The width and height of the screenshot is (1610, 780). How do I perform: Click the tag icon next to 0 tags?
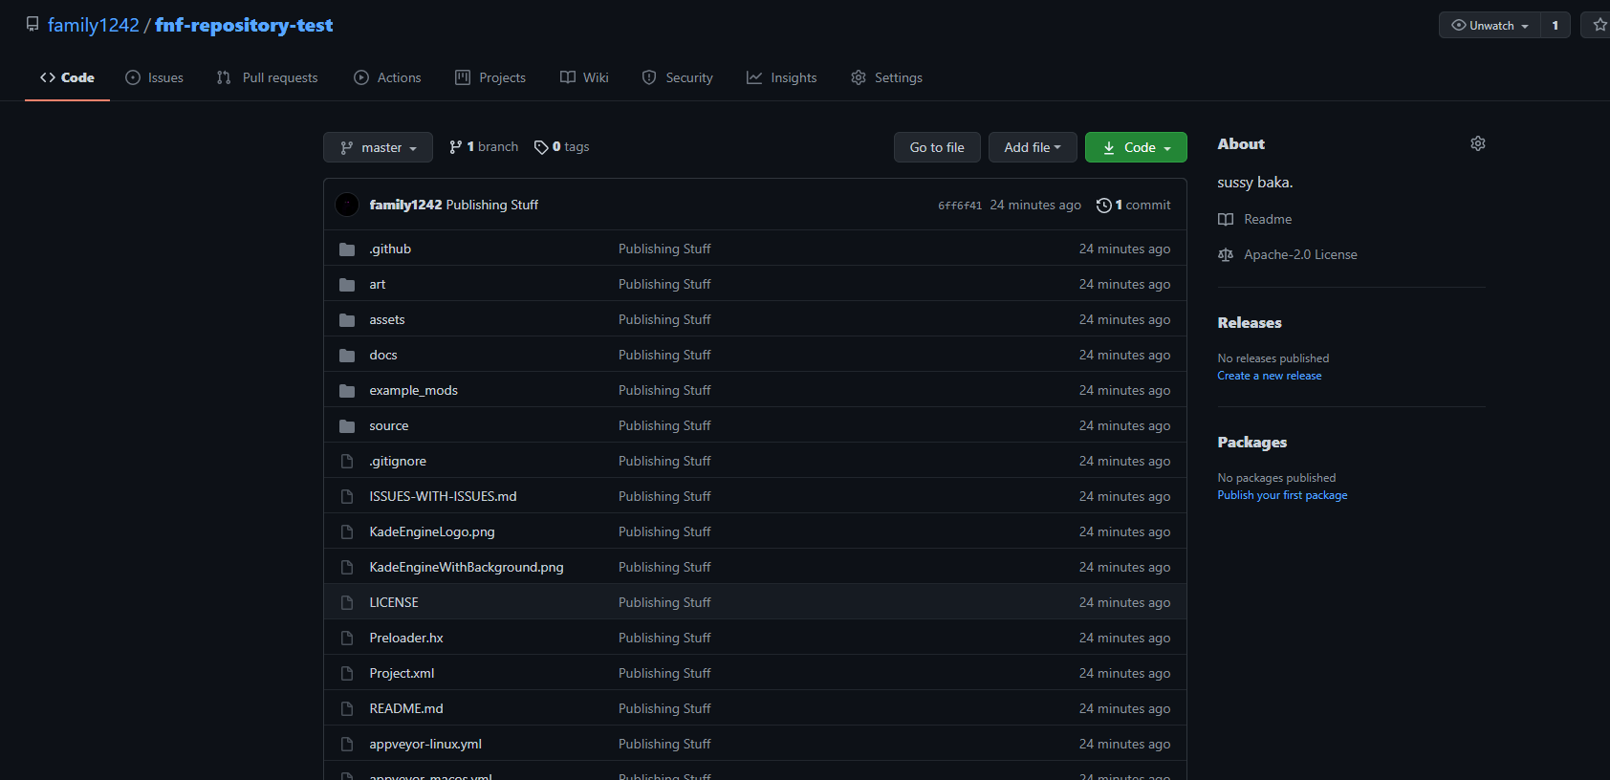[x=541, y=147]
